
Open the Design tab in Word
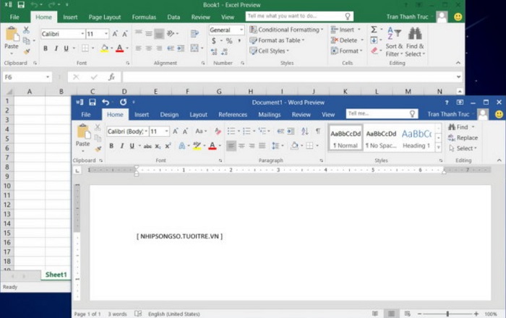point(169,114)
